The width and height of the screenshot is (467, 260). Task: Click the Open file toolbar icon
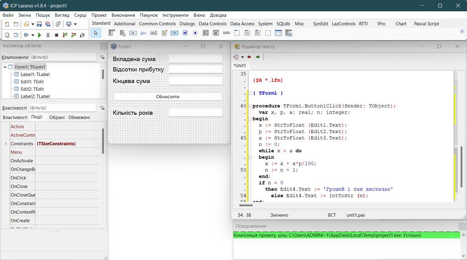[x=26, y=24]
